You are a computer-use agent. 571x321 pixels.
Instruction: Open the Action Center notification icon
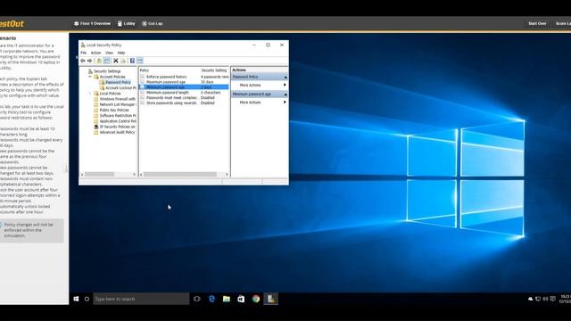click(553, 299)
